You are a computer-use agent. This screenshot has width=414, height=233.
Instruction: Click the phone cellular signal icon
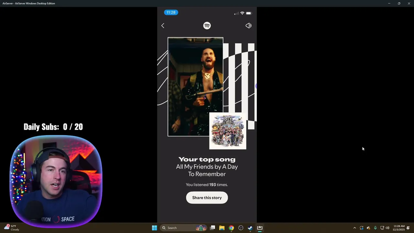point(236,13)
